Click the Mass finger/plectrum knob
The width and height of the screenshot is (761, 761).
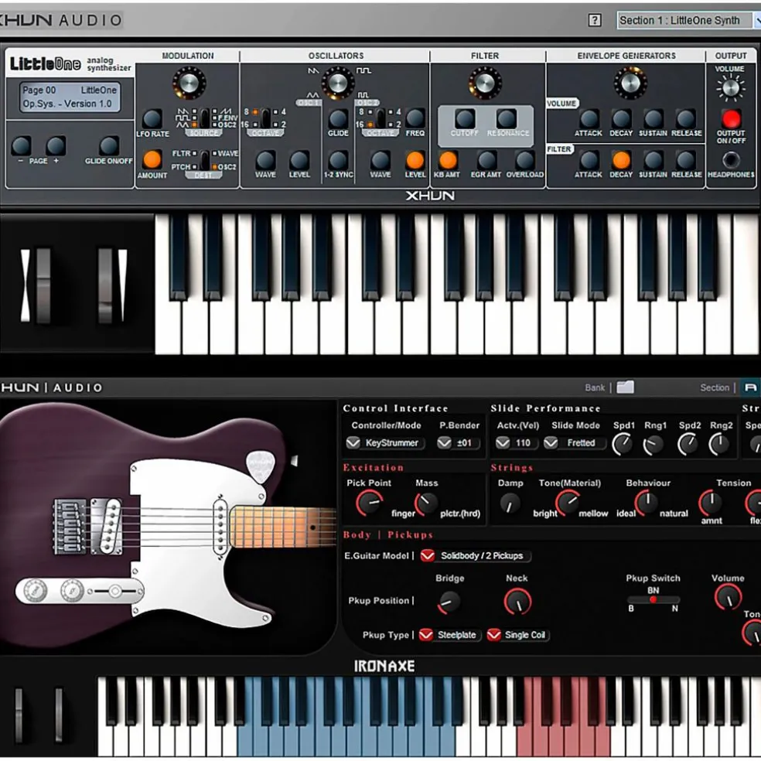426,503
